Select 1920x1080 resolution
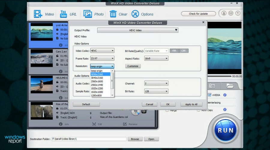 tap(100, 92)
